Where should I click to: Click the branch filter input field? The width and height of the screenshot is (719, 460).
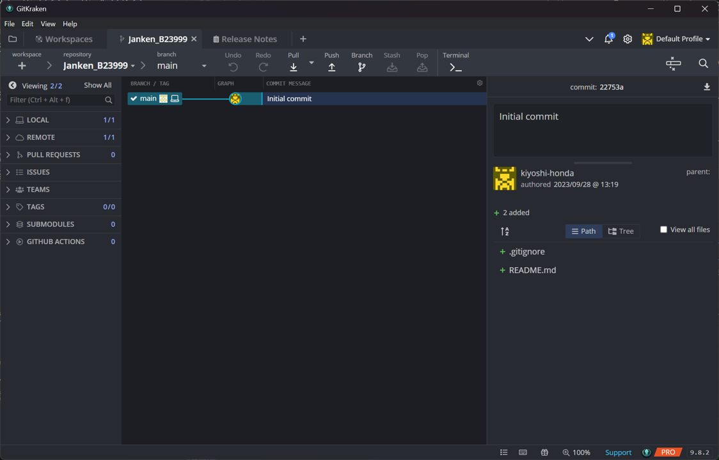click(56, 100)
